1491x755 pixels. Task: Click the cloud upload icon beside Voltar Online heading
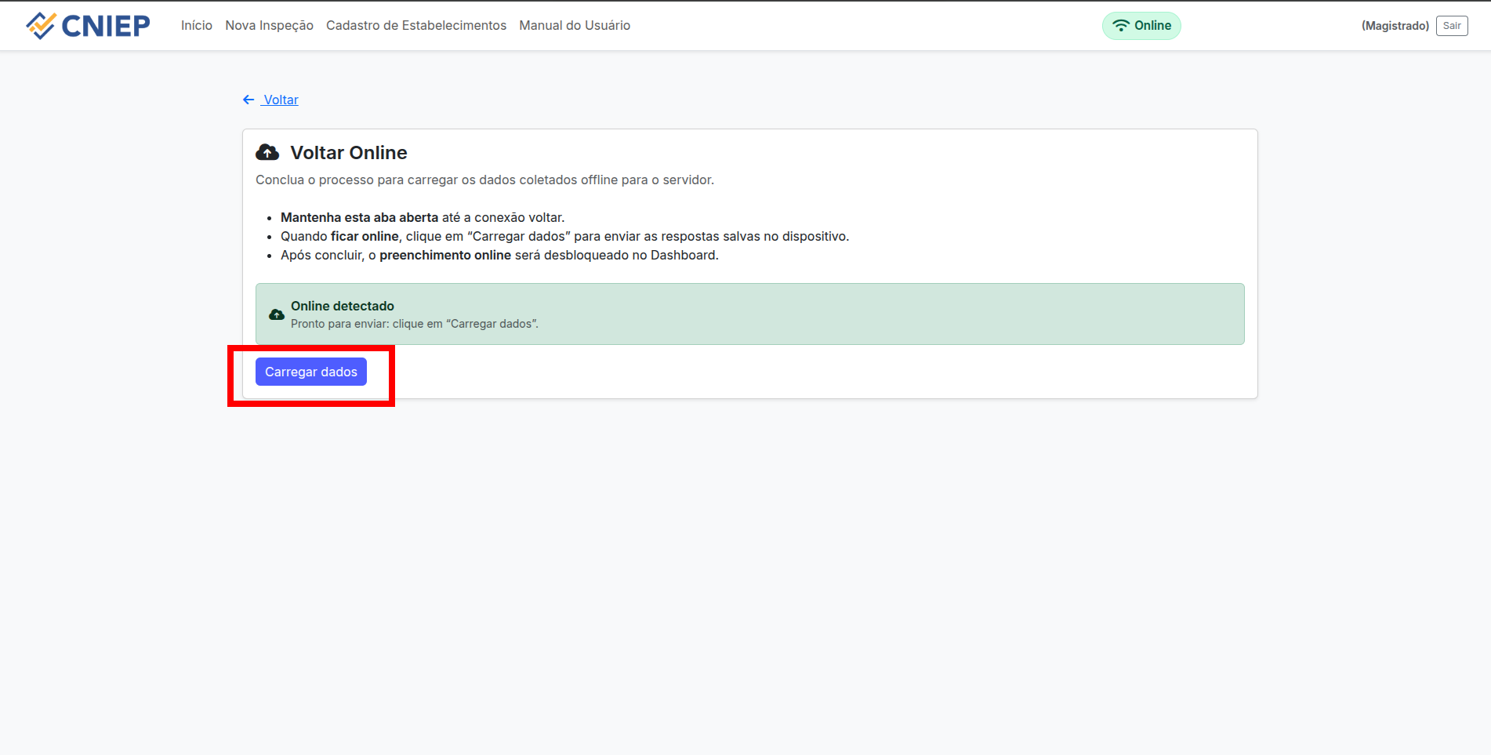[267, 152]
